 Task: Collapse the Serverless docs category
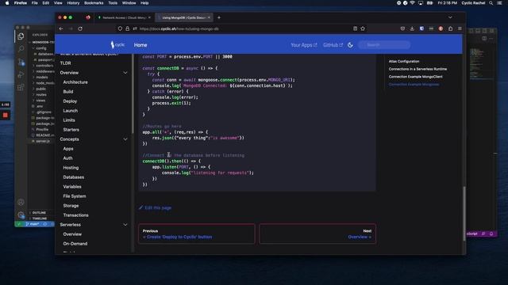click(125, 225)
